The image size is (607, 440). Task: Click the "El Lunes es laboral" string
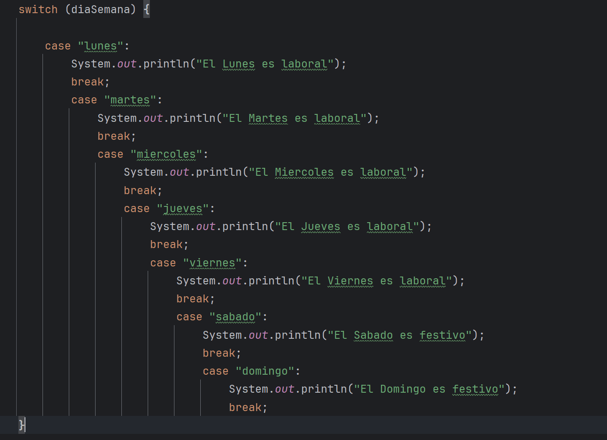(x=265, y=64)
